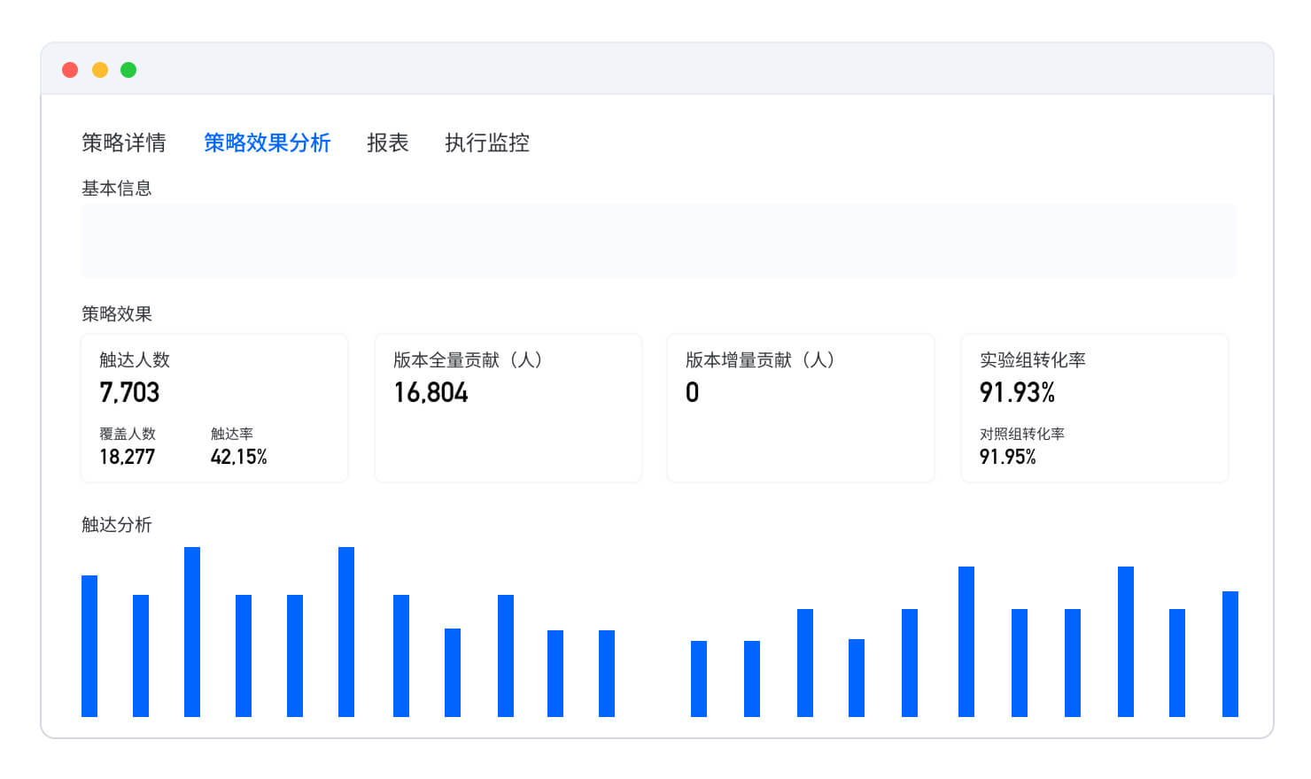Click the 实验组转化率 value 91.93%
The image size is (1311, 779).
tap(1017, 392)
